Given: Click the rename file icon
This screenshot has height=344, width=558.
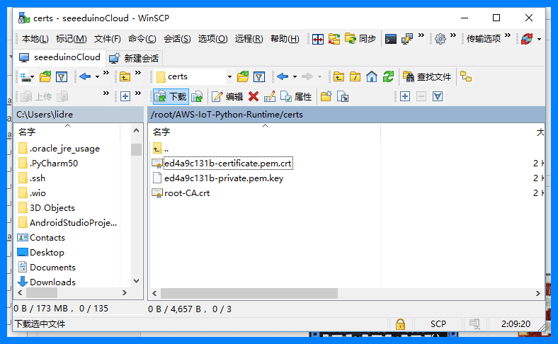Looking at the screenshot, I should coord(270,96).
